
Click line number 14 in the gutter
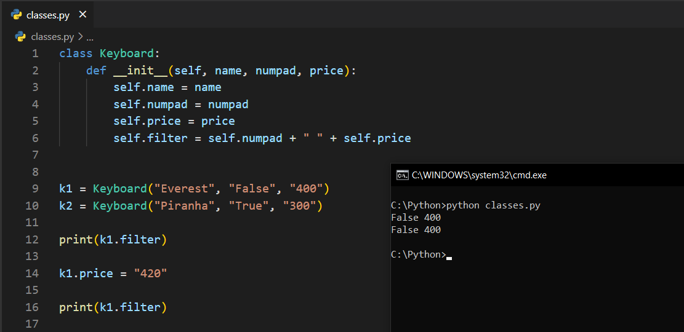tap(32, 273)
